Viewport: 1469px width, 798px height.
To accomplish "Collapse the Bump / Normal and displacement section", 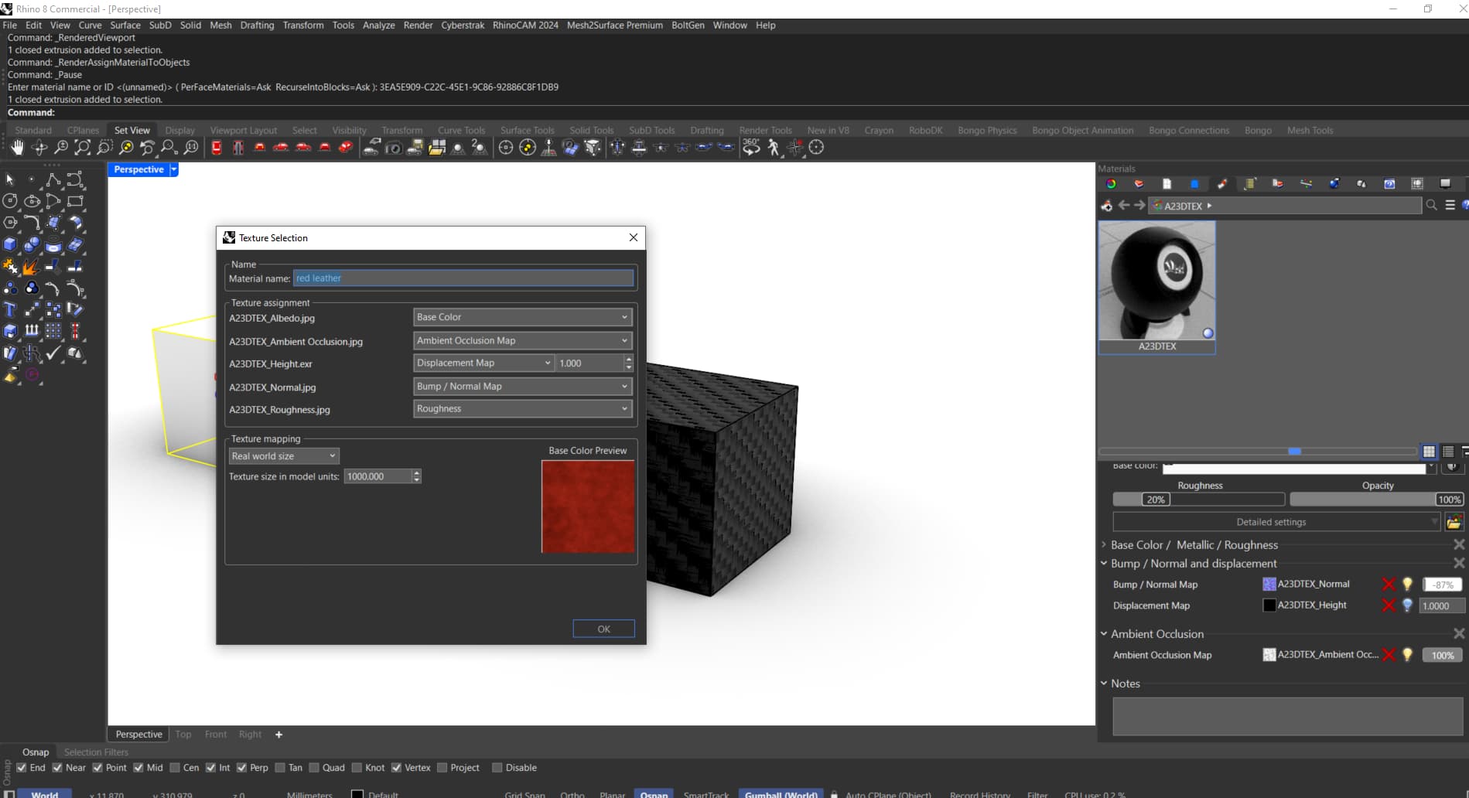I will pyautogui.click(x=1104, y=563).
